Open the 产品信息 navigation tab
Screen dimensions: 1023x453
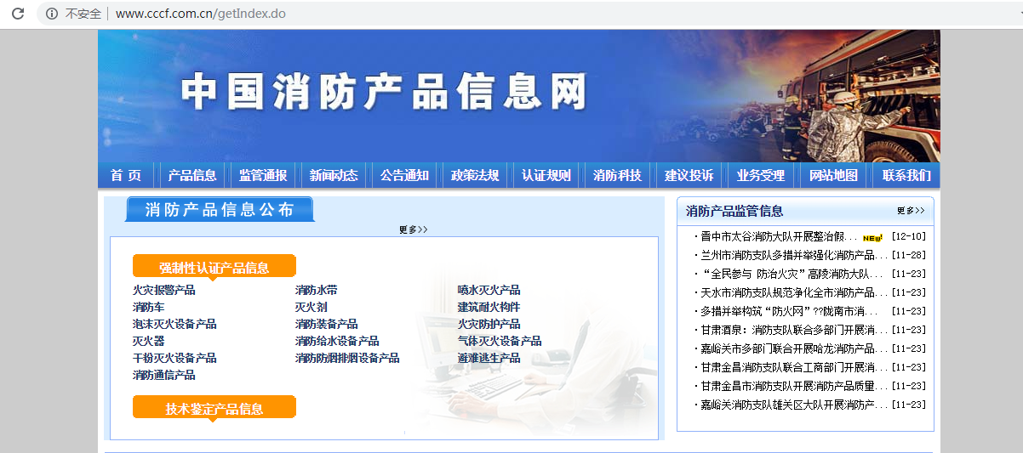[192, 176]
